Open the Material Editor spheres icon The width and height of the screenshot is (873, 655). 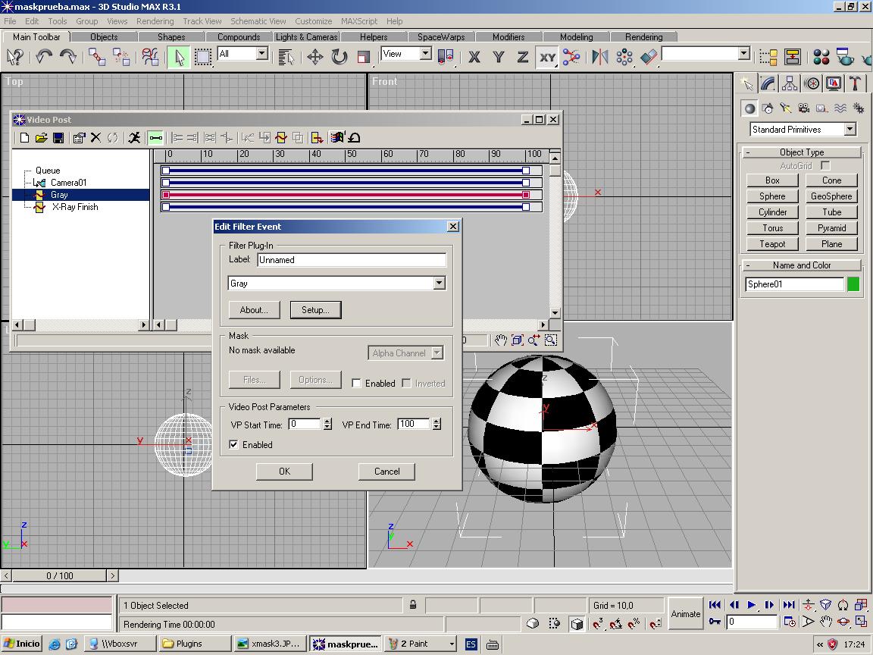tap(821, 57)
